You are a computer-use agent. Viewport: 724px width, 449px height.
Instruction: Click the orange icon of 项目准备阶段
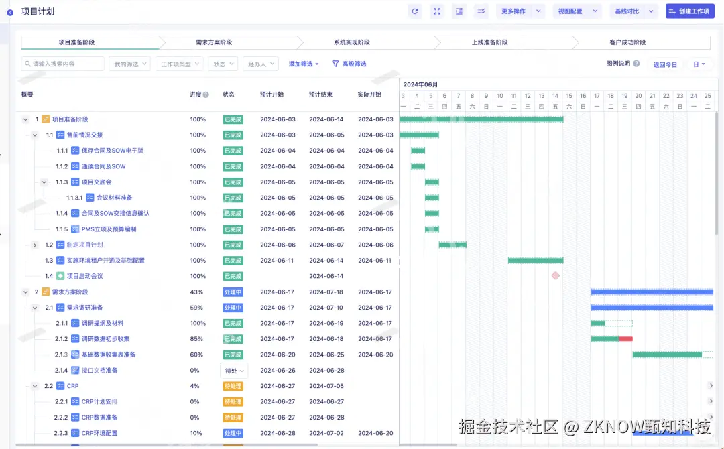[46, 119]
